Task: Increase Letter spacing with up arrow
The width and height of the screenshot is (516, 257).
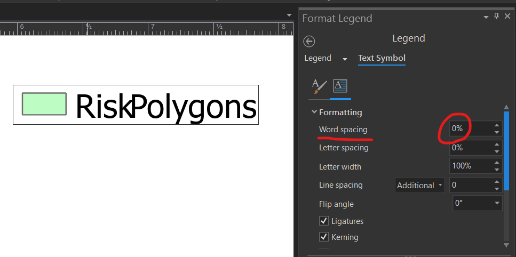Action: pyautogui.click(x=497, y=144)
